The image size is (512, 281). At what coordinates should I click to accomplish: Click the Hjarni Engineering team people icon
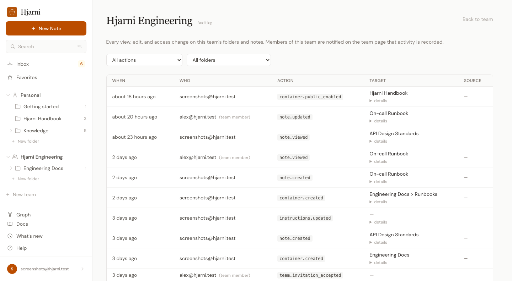pyautogui.click(x=15, y=157)
